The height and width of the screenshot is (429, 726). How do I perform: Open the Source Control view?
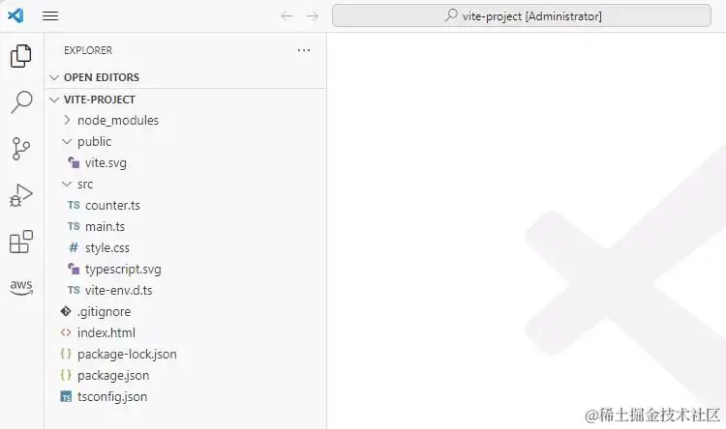pos(21,149)
